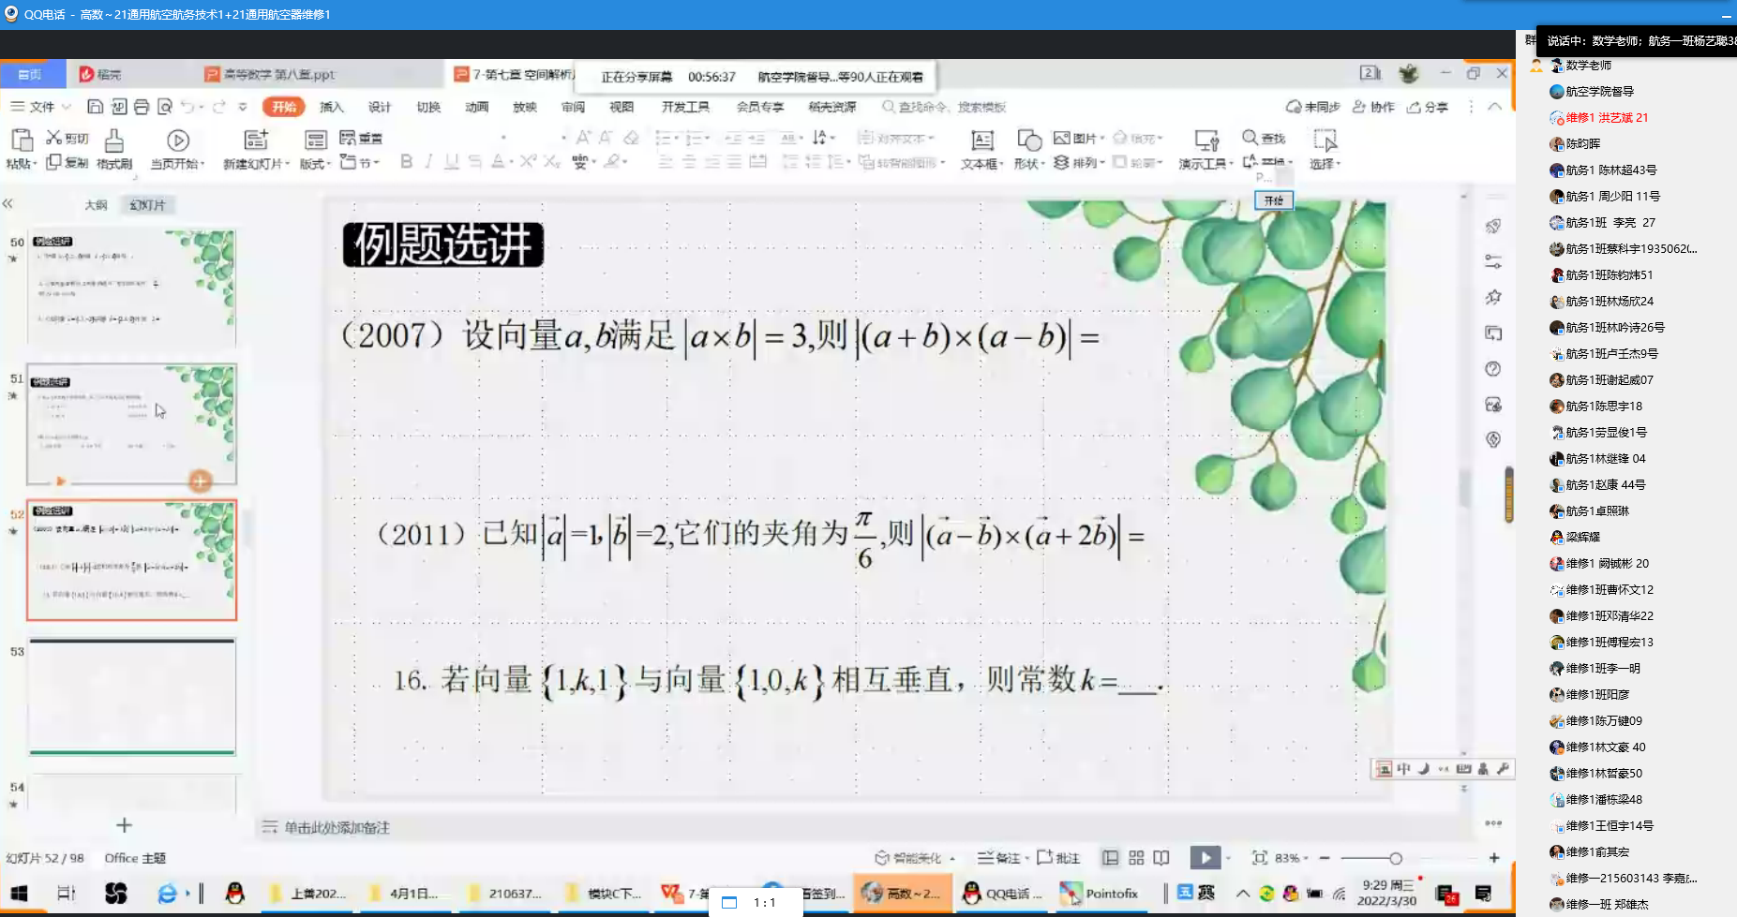The height and width of the screenshot is (917, 1737).
Task: Click the Format Painter brush icon
Action: [x=113, y=141]
